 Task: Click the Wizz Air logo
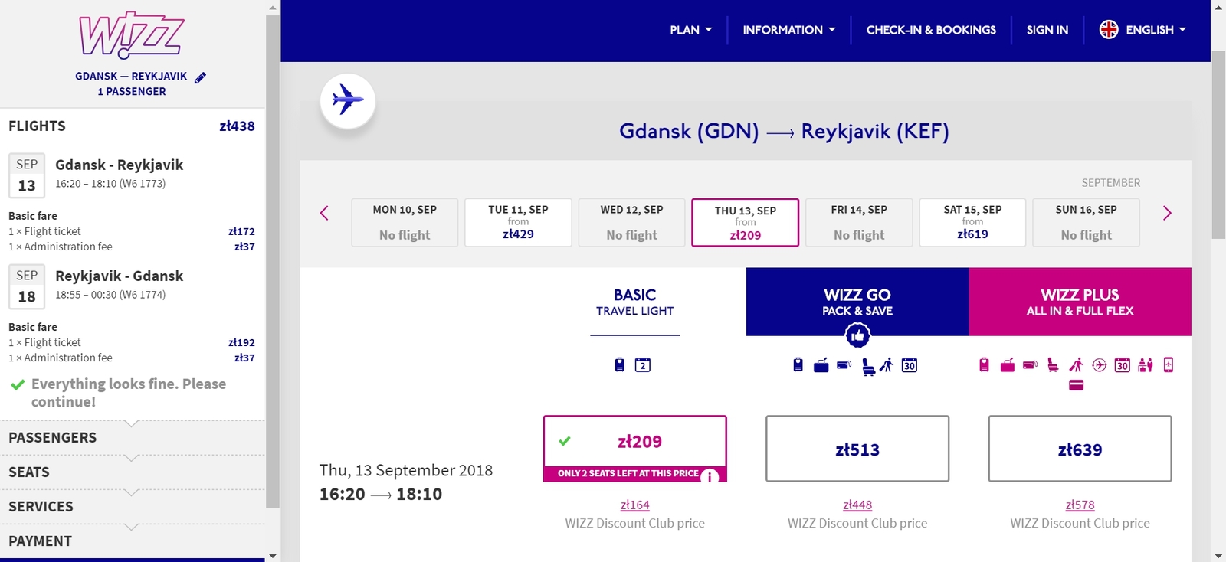pos(132,35)
